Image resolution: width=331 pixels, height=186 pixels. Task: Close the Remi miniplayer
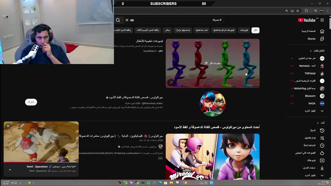pos(8,126)
